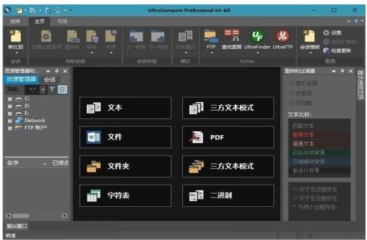367x240 pixels.
Task: Select the Network item in the tree
Action: click(35, 120)
